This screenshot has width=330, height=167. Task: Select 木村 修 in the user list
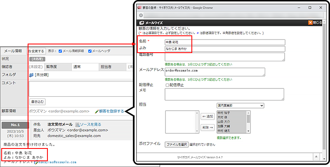(x=222, y=118)
